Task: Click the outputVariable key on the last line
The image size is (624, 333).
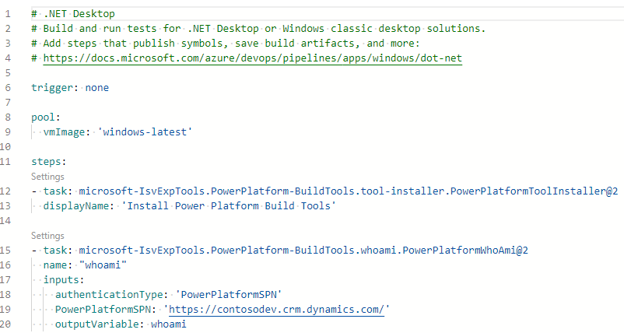Action: pyautogui.click(x=98, y=324)
